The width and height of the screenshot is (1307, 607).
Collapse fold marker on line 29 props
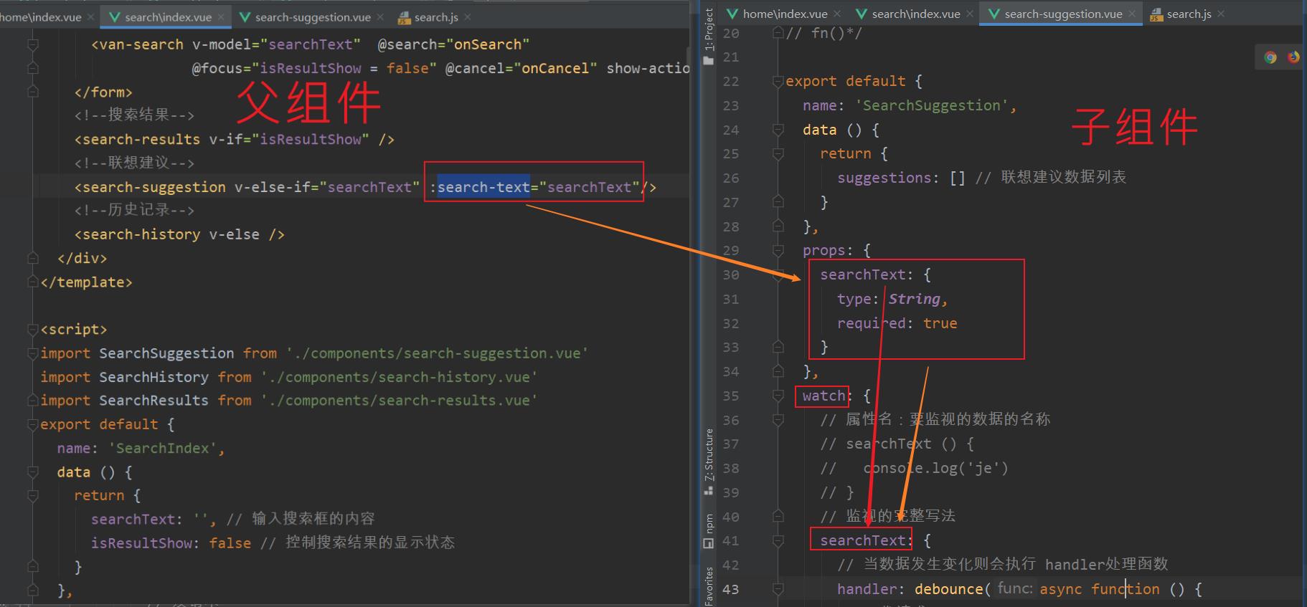(x=778, y=251)
